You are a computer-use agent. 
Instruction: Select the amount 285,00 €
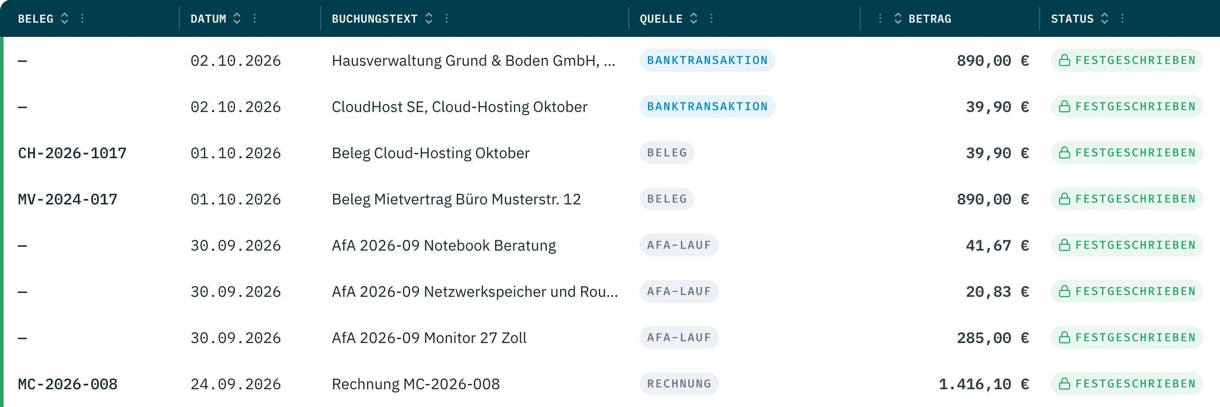(992, 338)
